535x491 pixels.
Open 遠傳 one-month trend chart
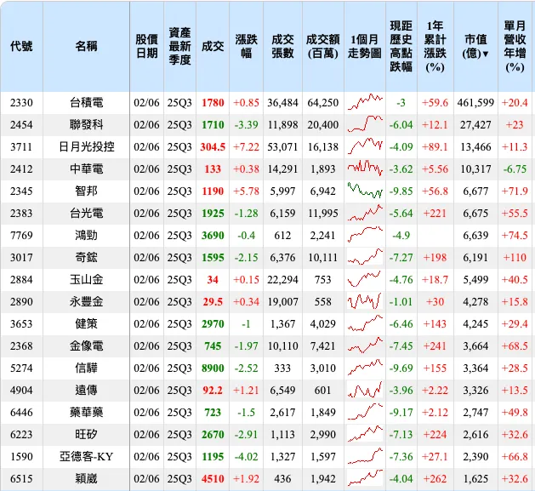pos(365,390)
